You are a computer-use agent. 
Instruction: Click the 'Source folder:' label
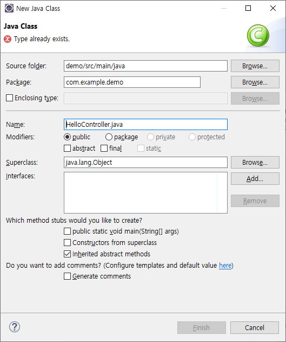pyautogui.click(x=26, y=66)
